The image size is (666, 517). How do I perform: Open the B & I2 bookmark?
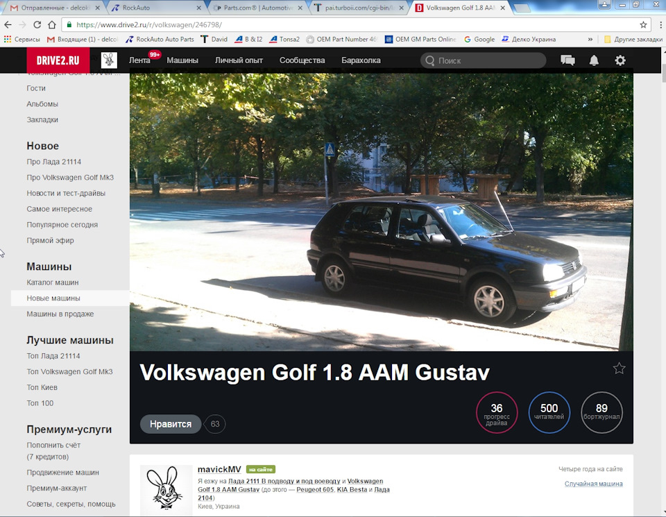tap(248, 39)
